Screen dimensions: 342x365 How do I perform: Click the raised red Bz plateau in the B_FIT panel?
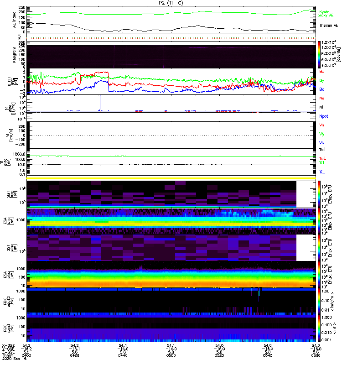click(x=101, y=73)
